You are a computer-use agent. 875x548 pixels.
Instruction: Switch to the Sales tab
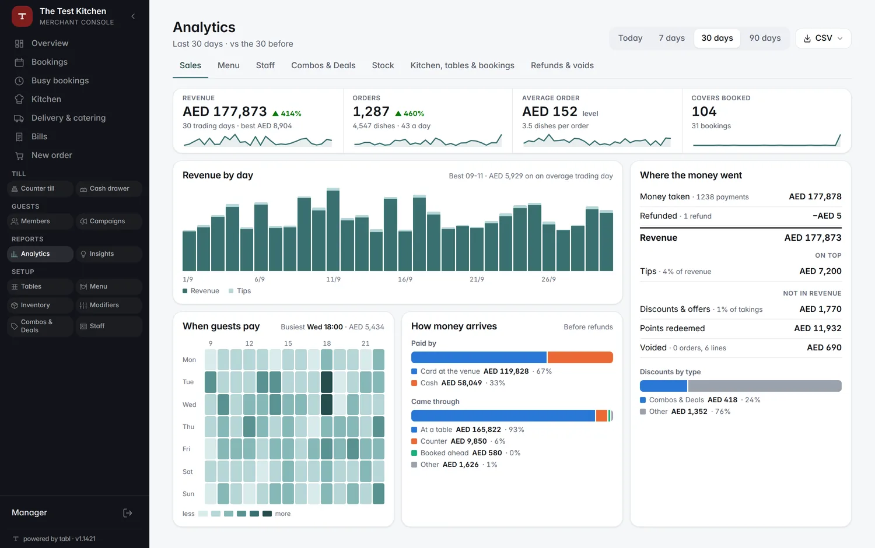click(190, 66)
